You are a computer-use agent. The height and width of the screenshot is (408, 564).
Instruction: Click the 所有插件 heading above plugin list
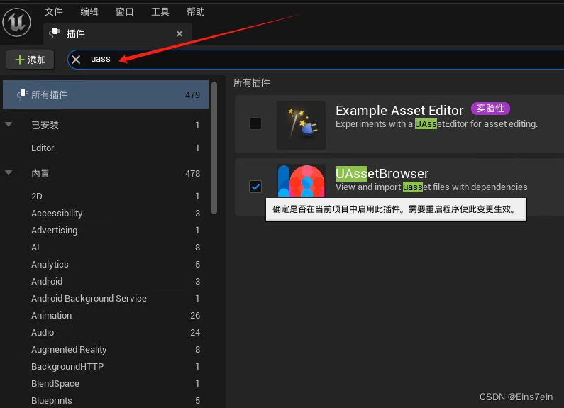coord(252,83)
